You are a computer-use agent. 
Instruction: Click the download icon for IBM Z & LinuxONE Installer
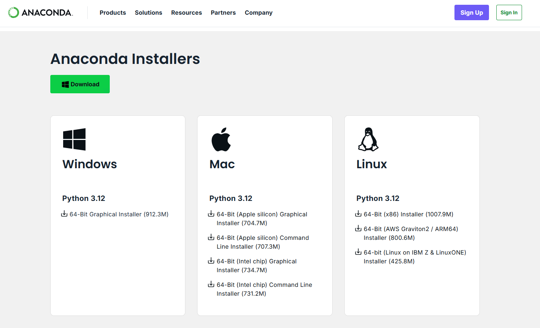point(358,252)
